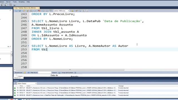Execute the whole script with lightning icon

[x=24, y=11]
